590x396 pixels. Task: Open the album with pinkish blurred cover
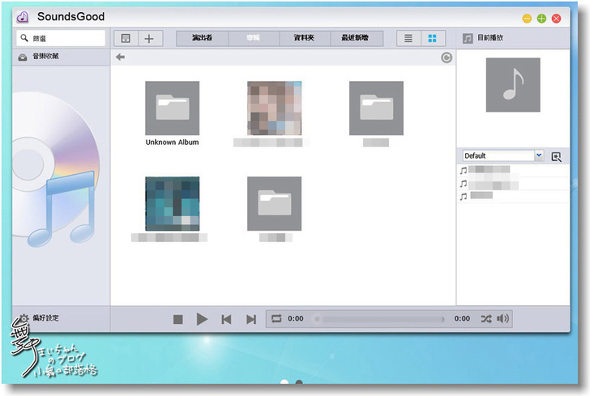pyautogui.click(x=274, y=109)
